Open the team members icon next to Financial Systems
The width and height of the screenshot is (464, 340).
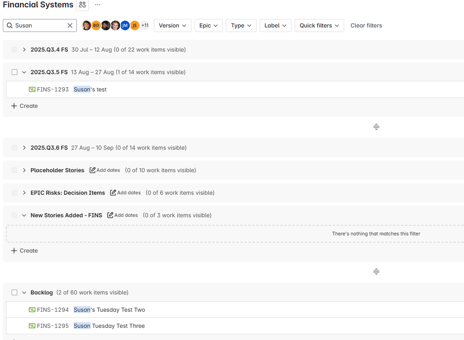coord(82,5)
